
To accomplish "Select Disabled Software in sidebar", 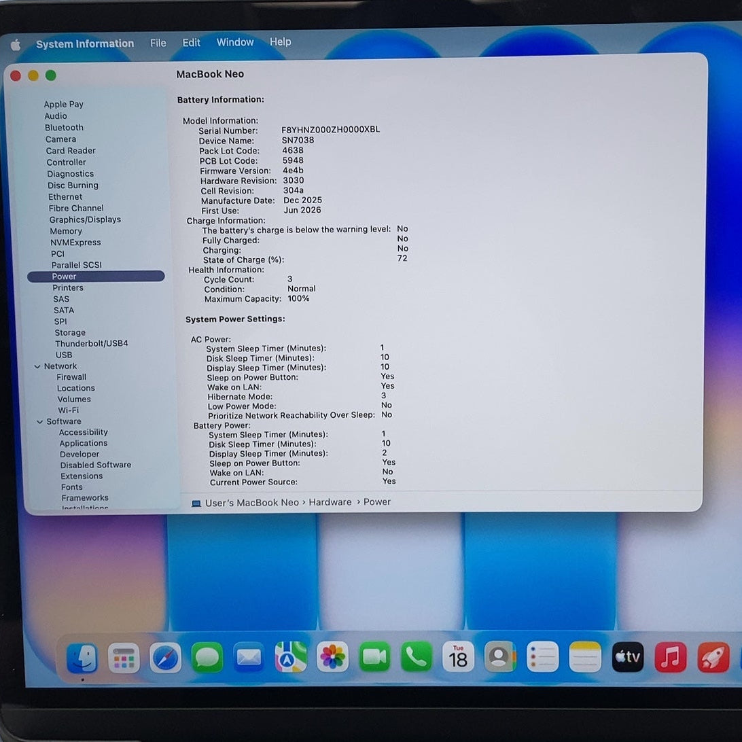I will pyautogui.click(x=96, y=465).
